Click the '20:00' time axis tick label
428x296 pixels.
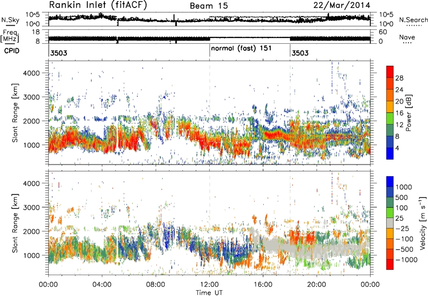[x=317, y=285]
